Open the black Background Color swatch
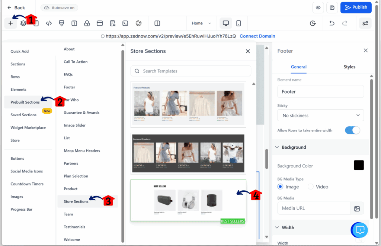The height and width of the screenshot is (246, 381). (359, 165)
